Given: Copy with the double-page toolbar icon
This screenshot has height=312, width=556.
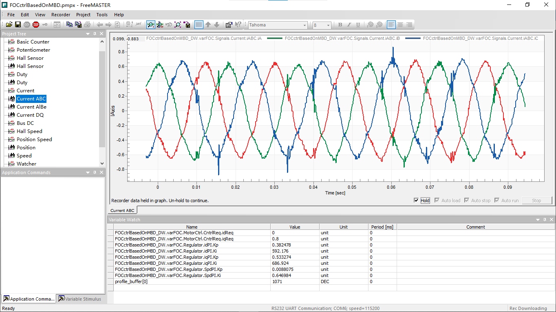Looking at the screenshot, I should (69, 25).
